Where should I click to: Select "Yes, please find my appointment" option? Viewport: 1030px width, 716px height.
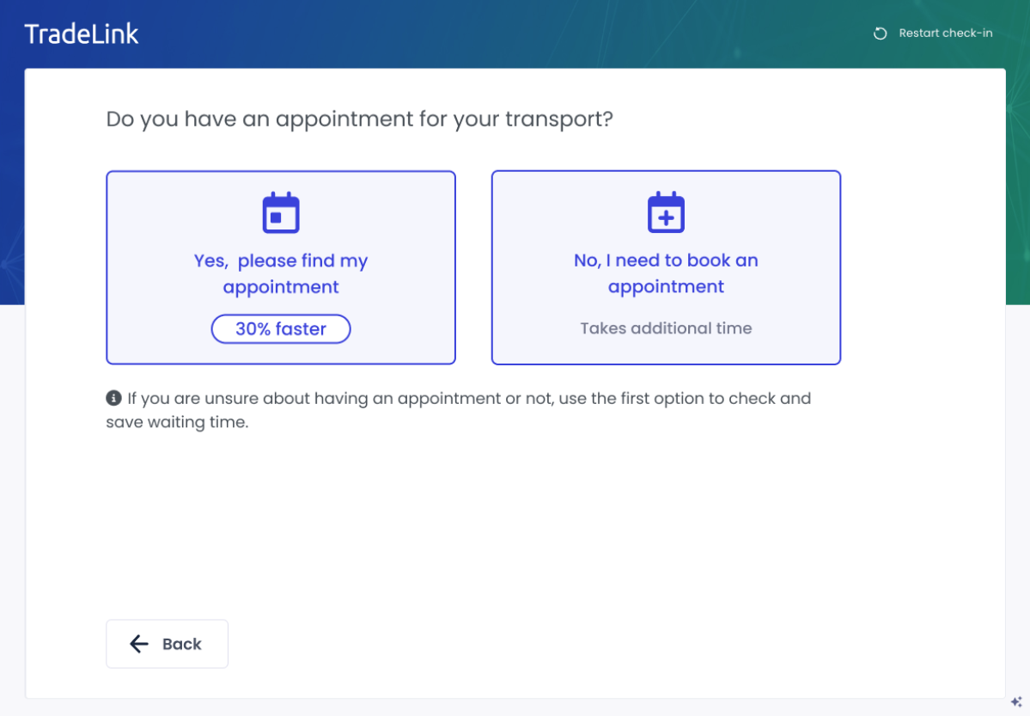(281, 267)
